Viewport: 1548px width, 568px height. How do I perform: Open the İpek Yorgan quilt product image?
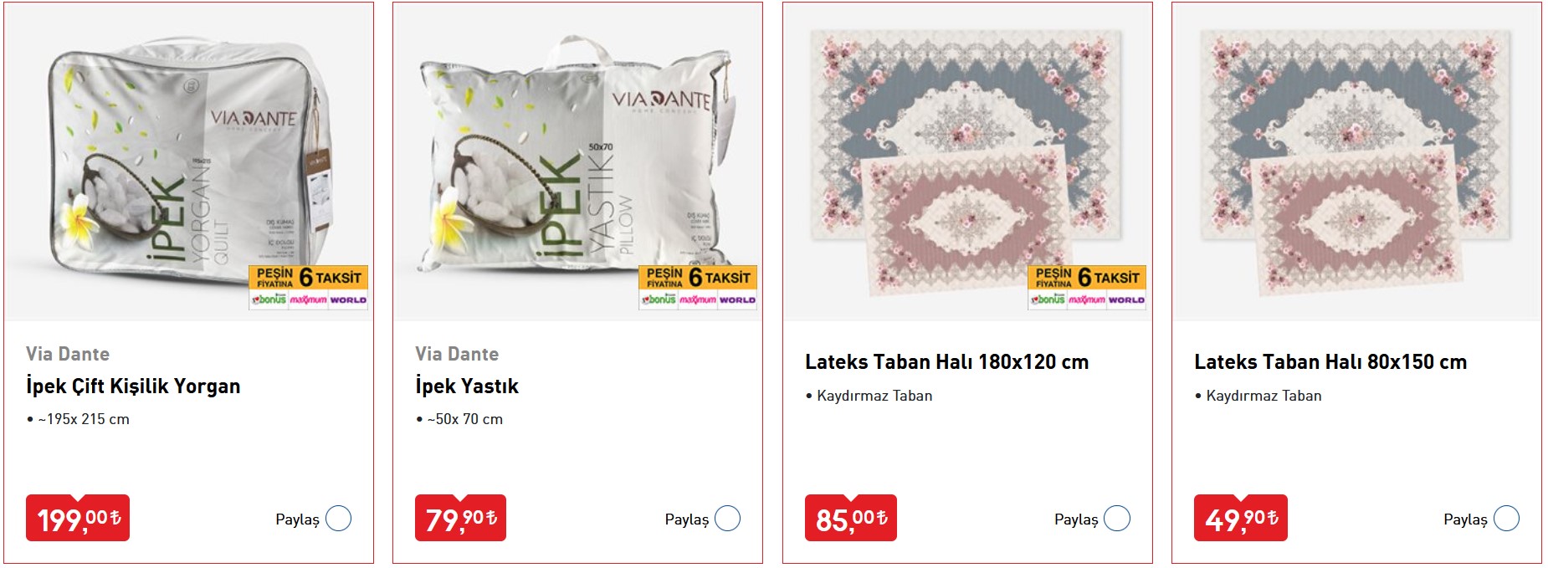pos(189,162)
